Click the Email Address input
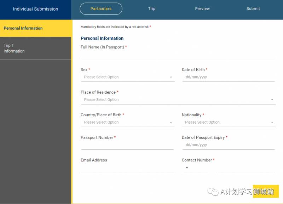Screen dimensions: 283x204 click(x=127, y=168)
